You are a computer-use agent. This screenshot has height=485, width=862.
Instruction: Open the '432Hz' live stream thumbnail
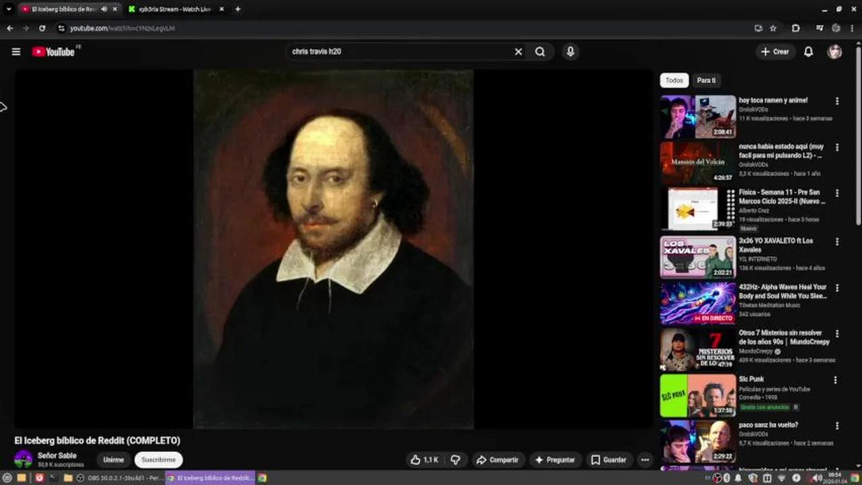click(x=698, y=303)
